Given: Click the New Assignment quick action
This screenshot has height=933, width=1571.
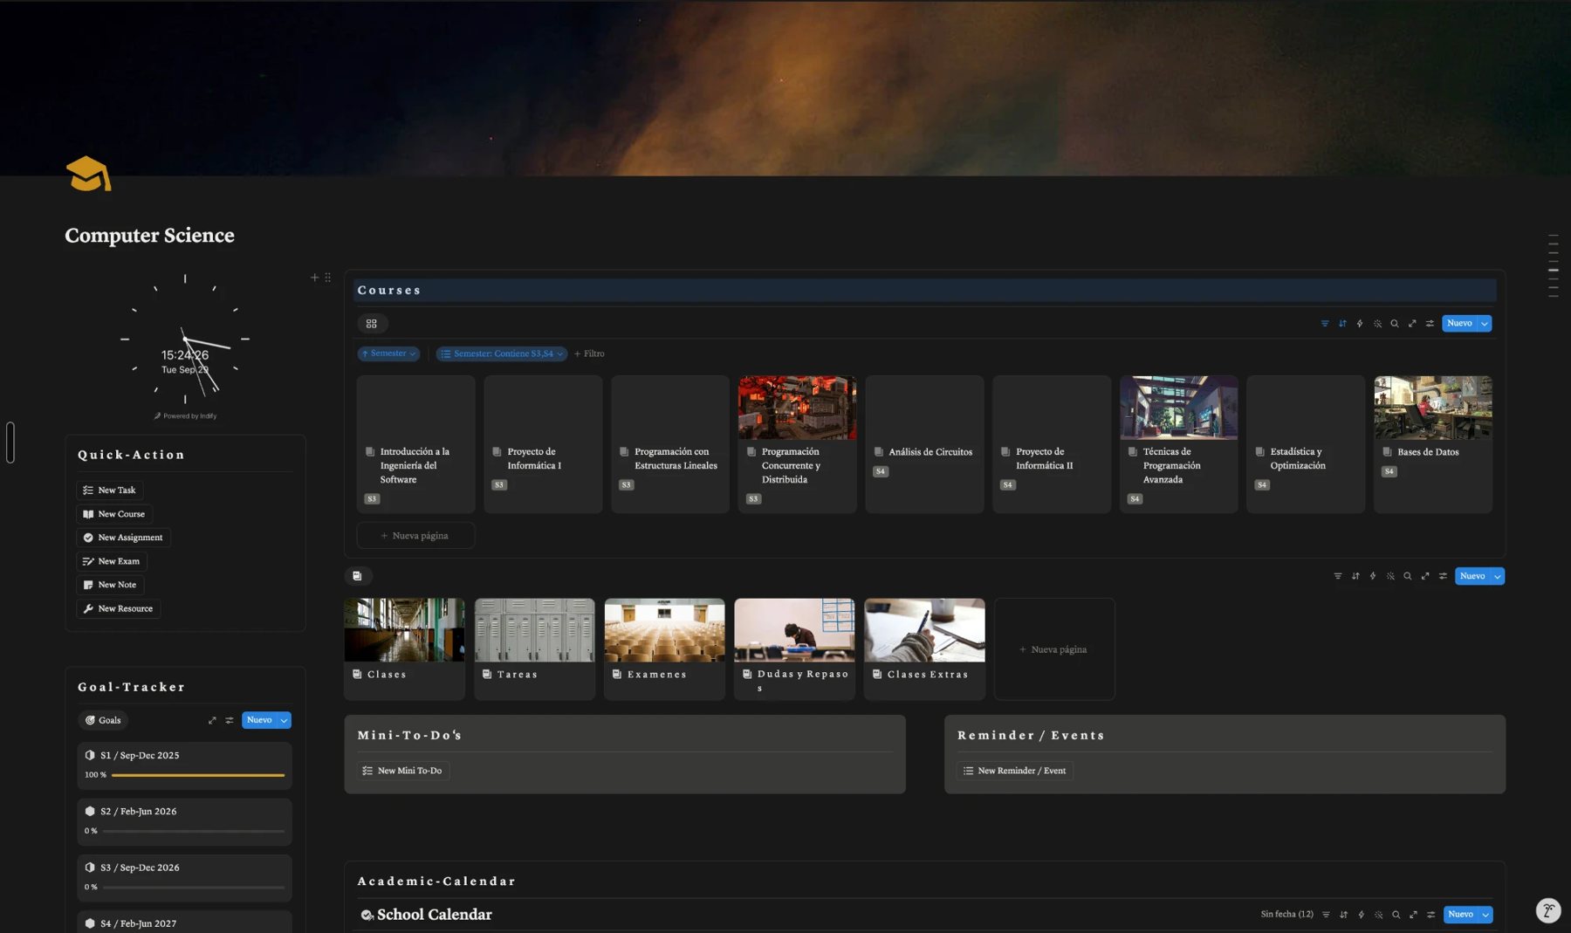Looking at the screenshot, I should [x=123, y=538].
